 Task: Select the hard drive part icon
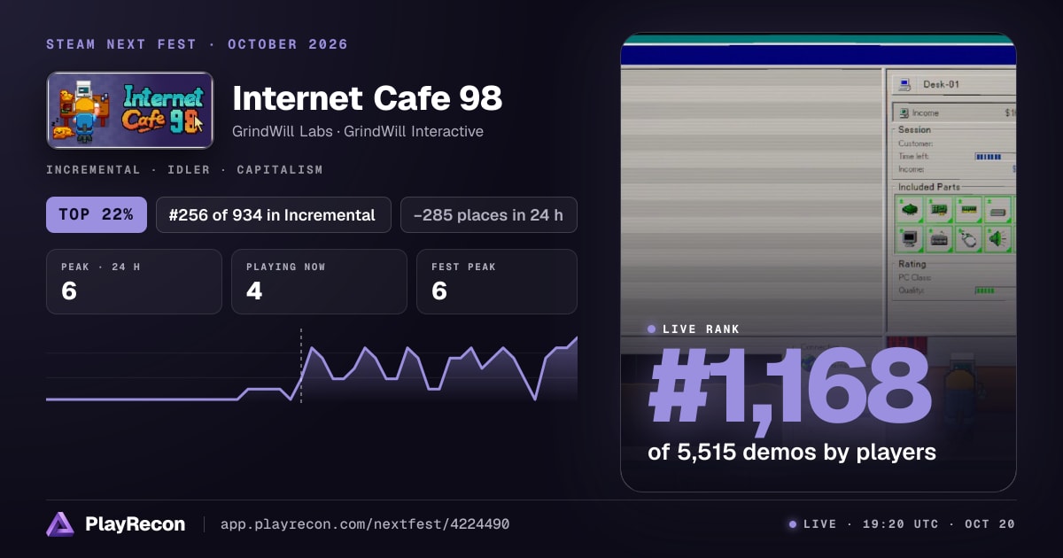(999, 211)
